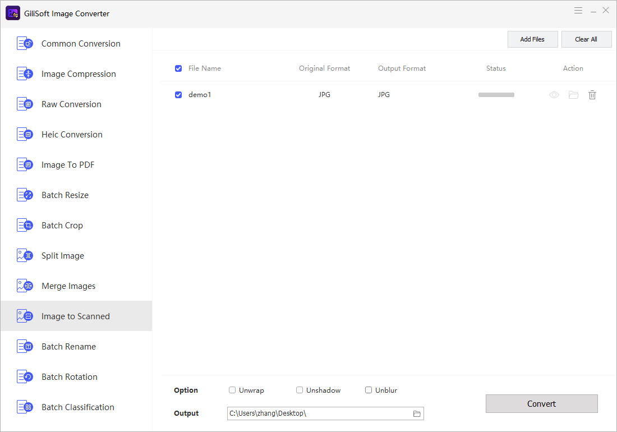The width and height of the screenshot is (617, 432).
Task: Click the GiliSoft Image Converter app logo
Action: (x=13, y=13)
